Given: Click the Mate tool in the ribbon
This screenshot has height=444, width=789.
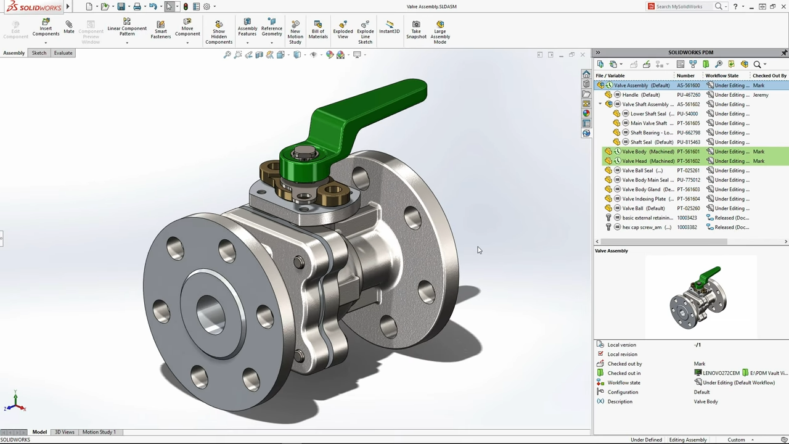Looking at the screenshot, I should 68,27.
